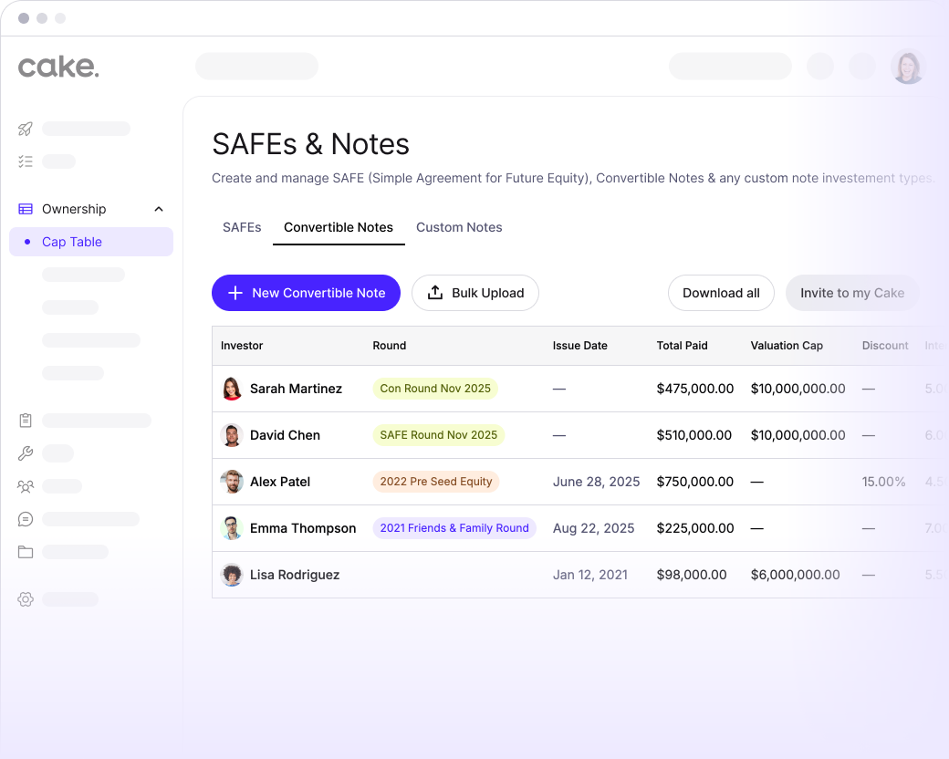Screen dimensions: 949x759
Task: Click Invite to my Cake
Action: point(851,293)
